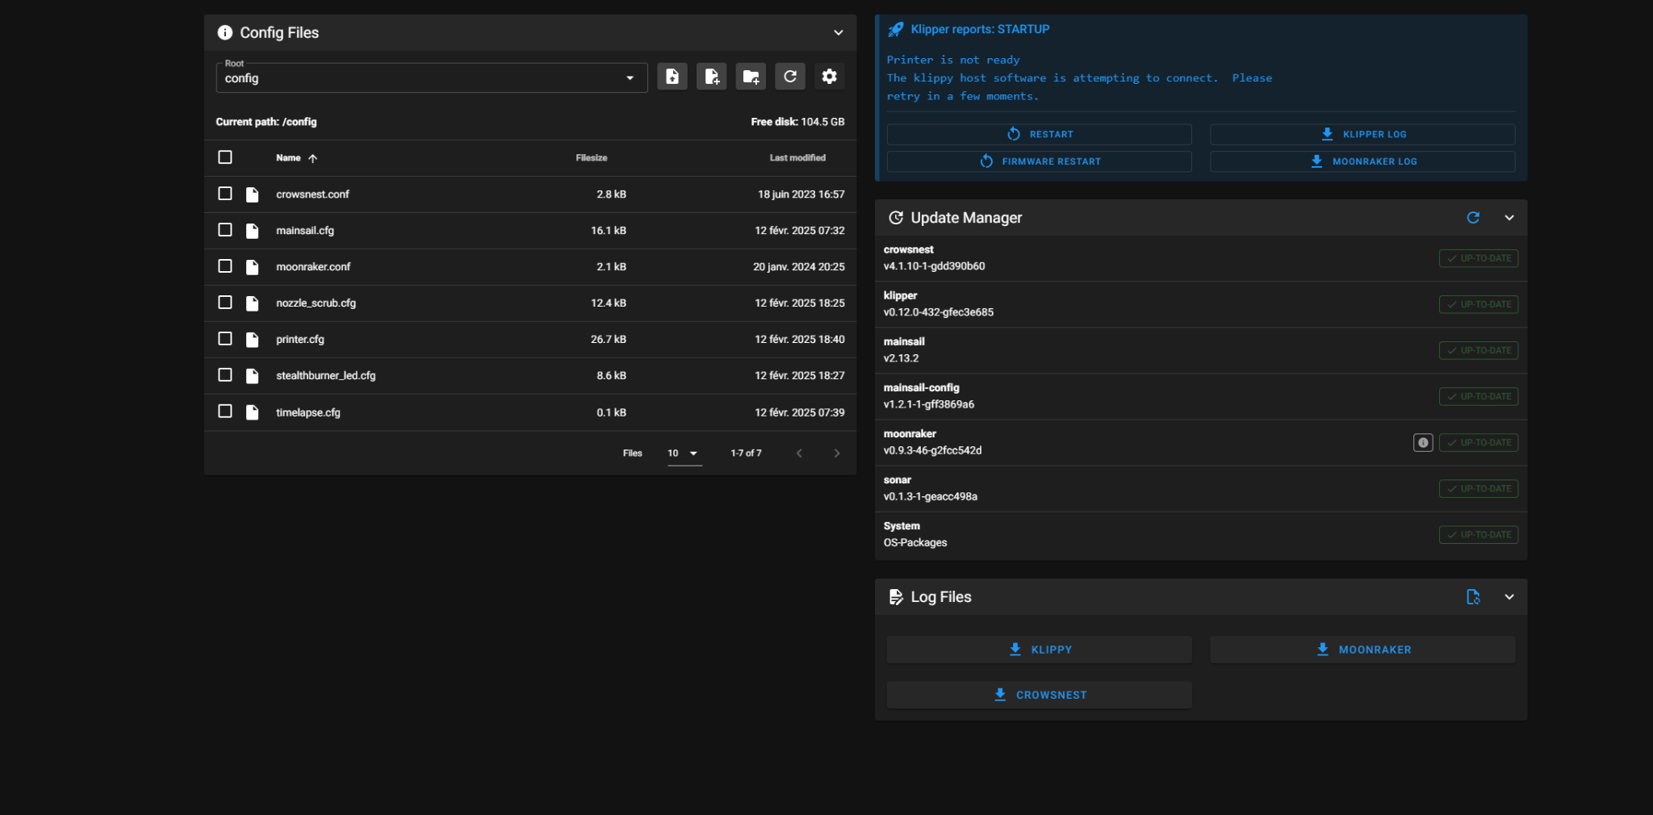This screenshot has height=815, width=1653.
Task: Check the mainsail.cfg checkbox
Action: coord(225,230)
